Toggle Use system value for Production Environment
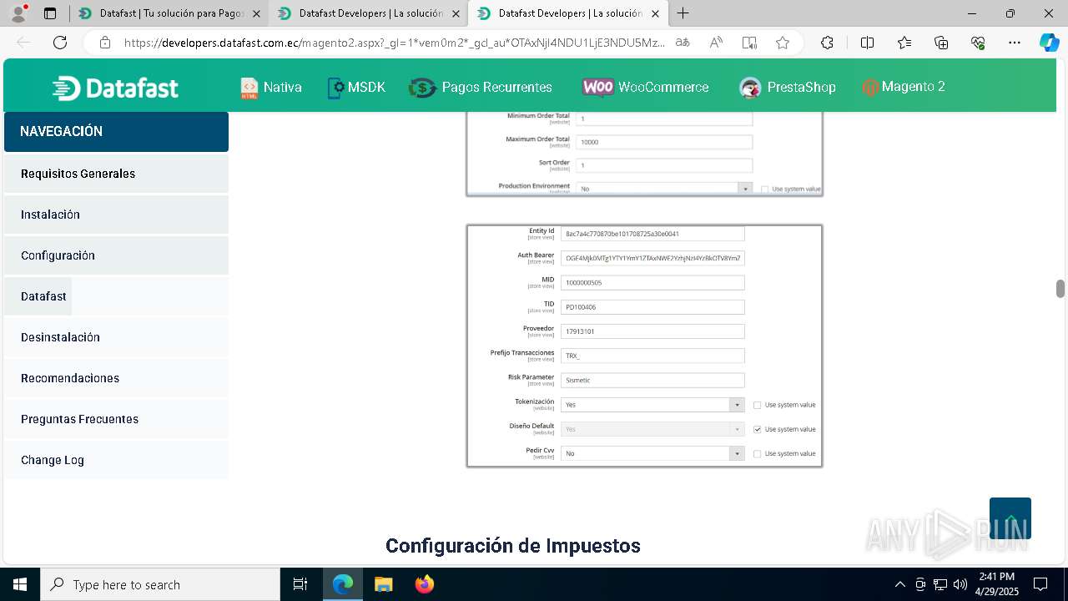Screen dimensions: 1068x601 point(765,189)
